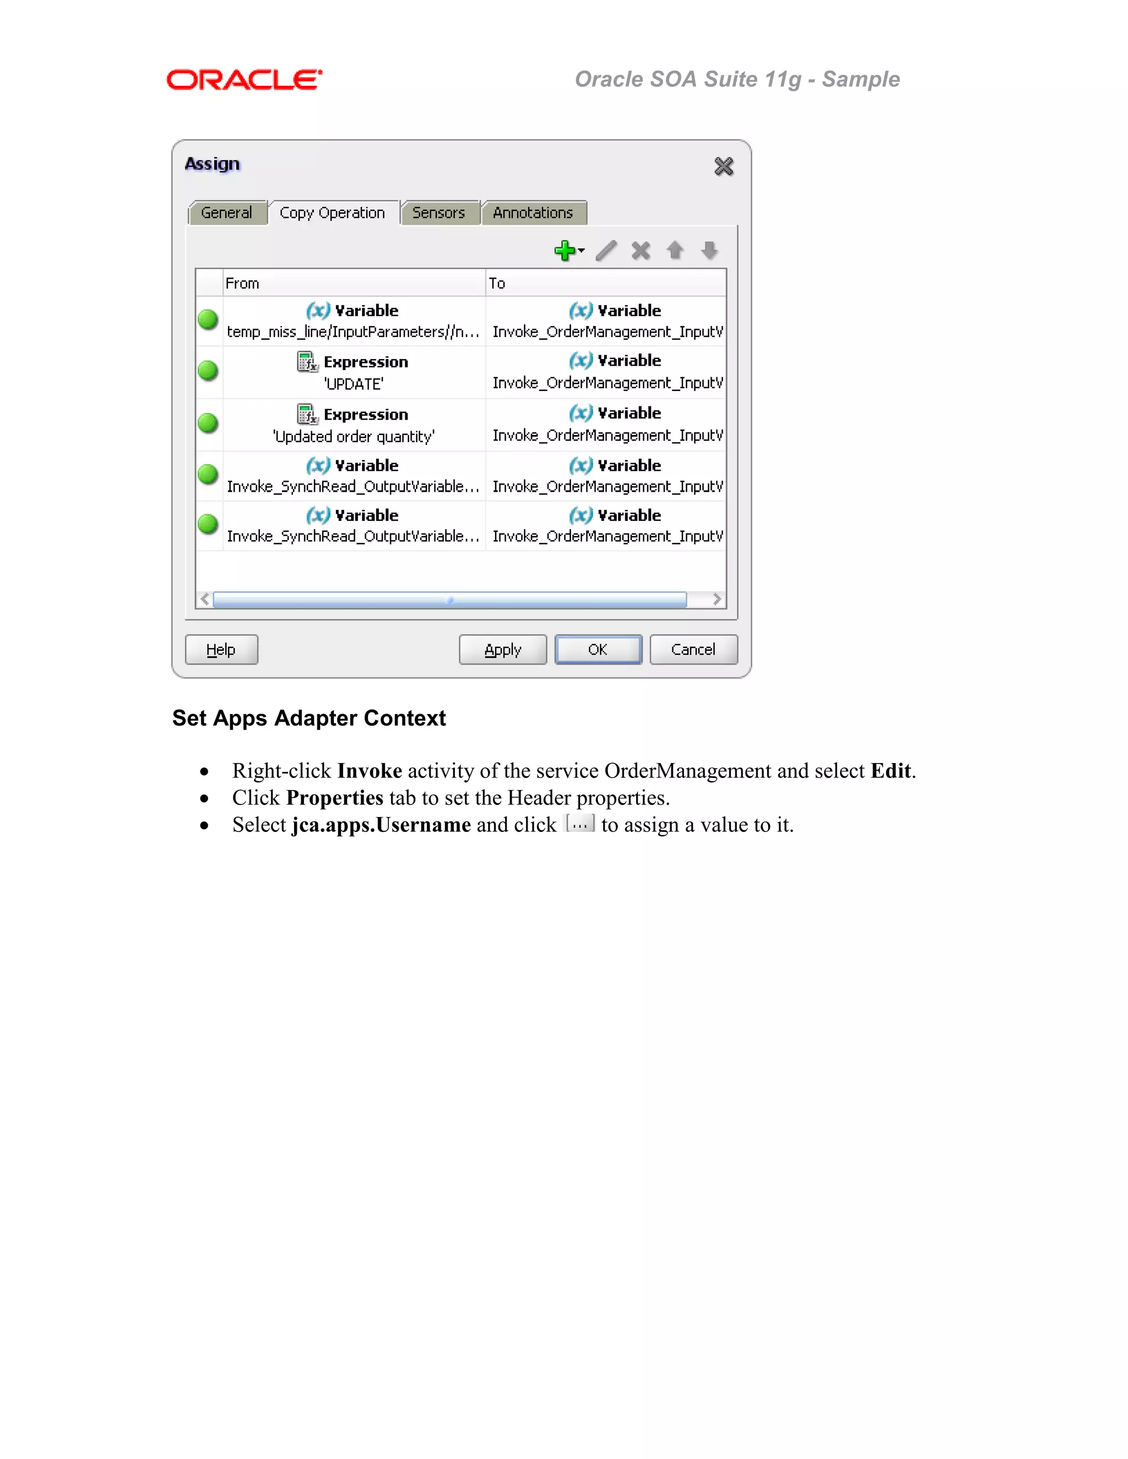Click variable icon in To cell of first row
Viewport: 1128px width, 1459px height.
[x=581, y=311]
